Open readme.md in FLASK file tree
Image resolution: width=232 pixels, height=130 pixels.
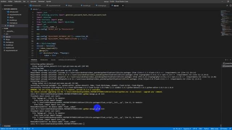coord(10,48)
